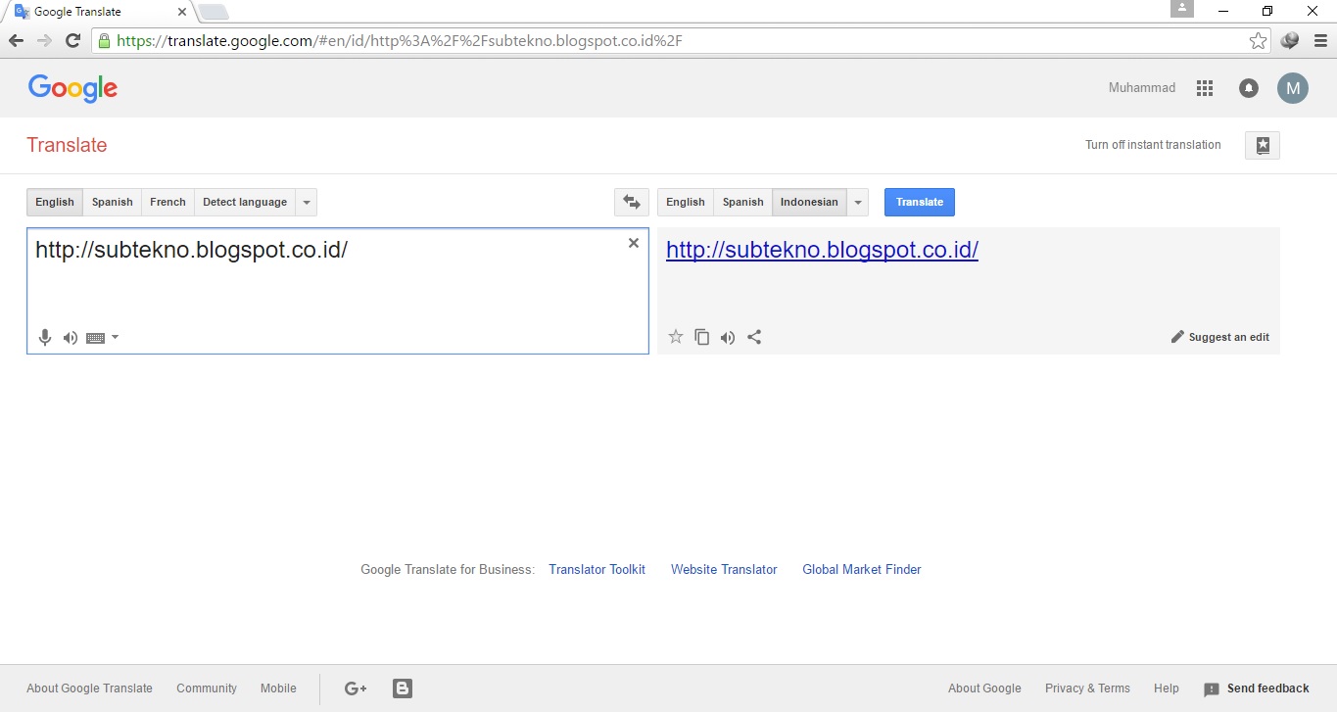Click the microphone voice input icon

click(x=44, y=338)
